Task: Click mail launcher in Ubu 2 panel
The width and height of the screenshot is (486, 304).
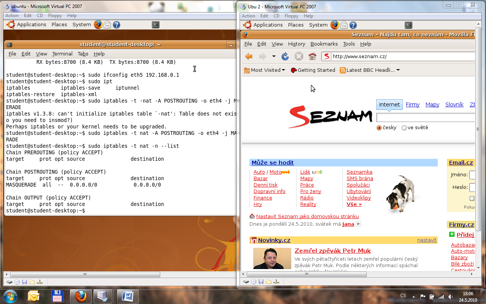Action: pyautogui.click(x=344, y=25)
